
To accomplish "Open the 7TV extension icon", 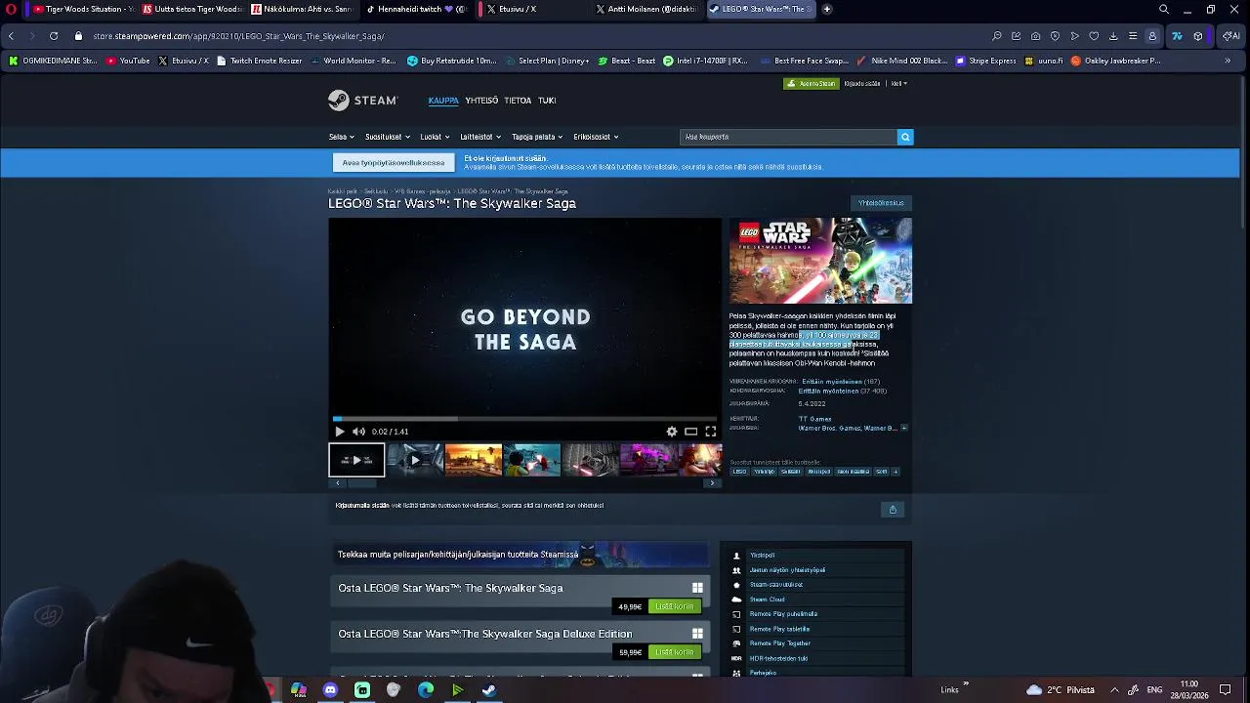I will tap(1177, 36).
